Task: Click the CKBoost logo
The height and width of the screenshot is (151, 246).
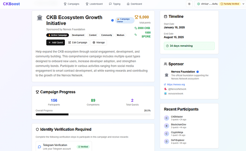Action: (x=11, y=4)
